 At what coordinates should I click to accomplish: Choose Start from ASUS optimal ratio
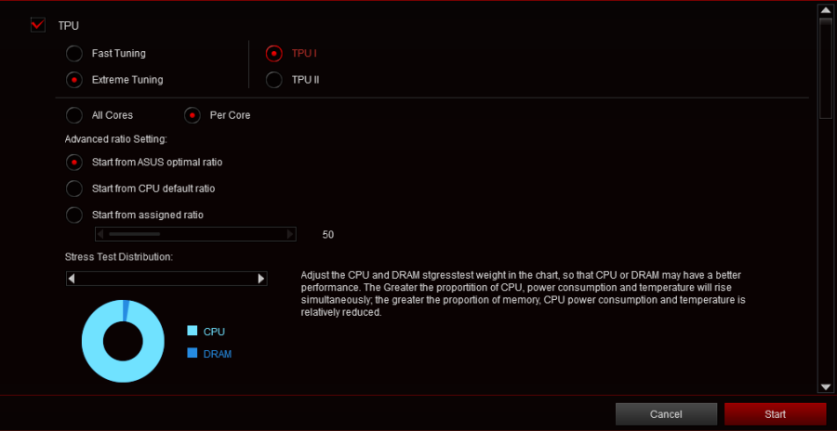click(x=74, y=162)
